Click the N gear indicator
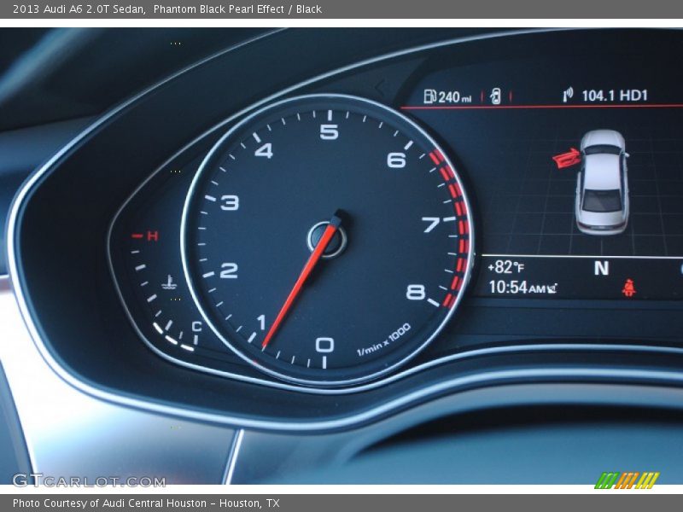683x512 pixels. click(601, 268)
